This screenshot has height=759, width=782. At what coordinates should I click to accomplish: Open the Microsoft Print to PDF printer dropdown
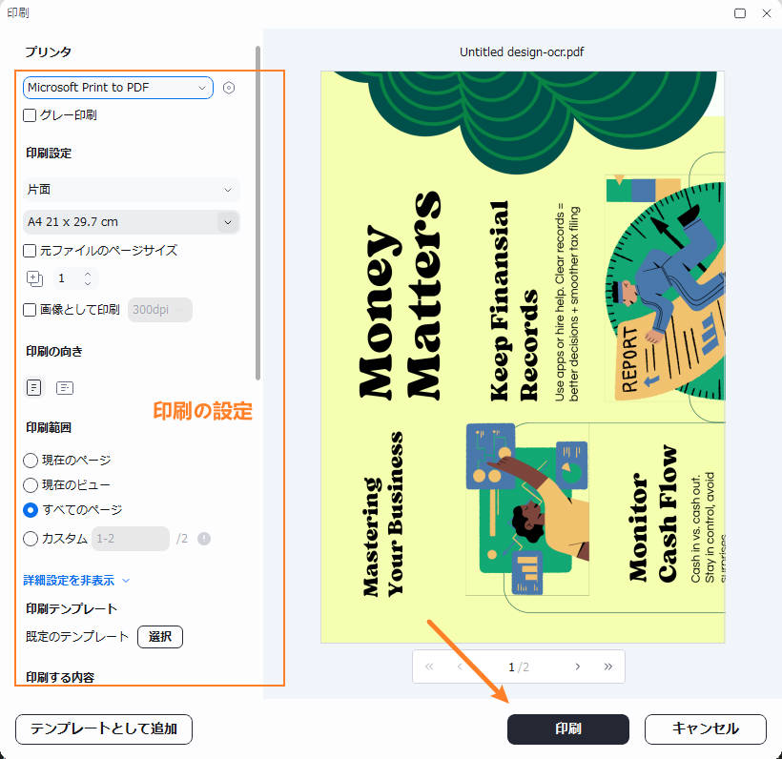[x=116, y=87]
